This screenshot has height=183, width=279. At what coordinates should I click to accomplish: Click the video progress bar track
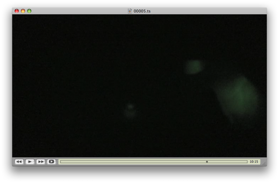154,162
